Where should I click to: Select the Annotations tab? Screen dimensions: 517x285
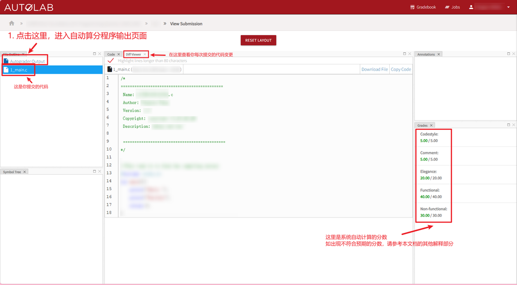[426, 54]
